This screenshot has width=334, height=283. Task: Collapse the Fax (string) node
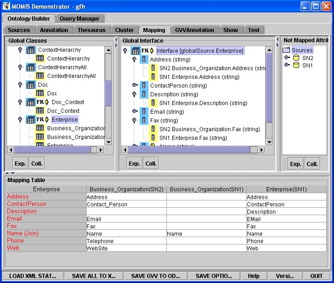[x=134, y=120]
